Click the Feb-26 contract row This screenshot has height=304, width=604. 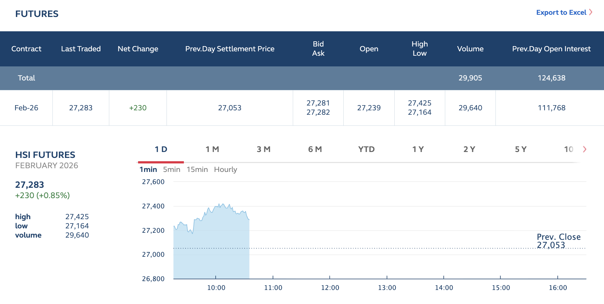click(x=26, y=108)
